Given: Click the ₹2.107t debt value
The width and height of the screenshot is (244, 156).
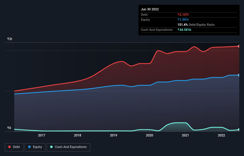Looking at the screenshot, I should (183, 15).
